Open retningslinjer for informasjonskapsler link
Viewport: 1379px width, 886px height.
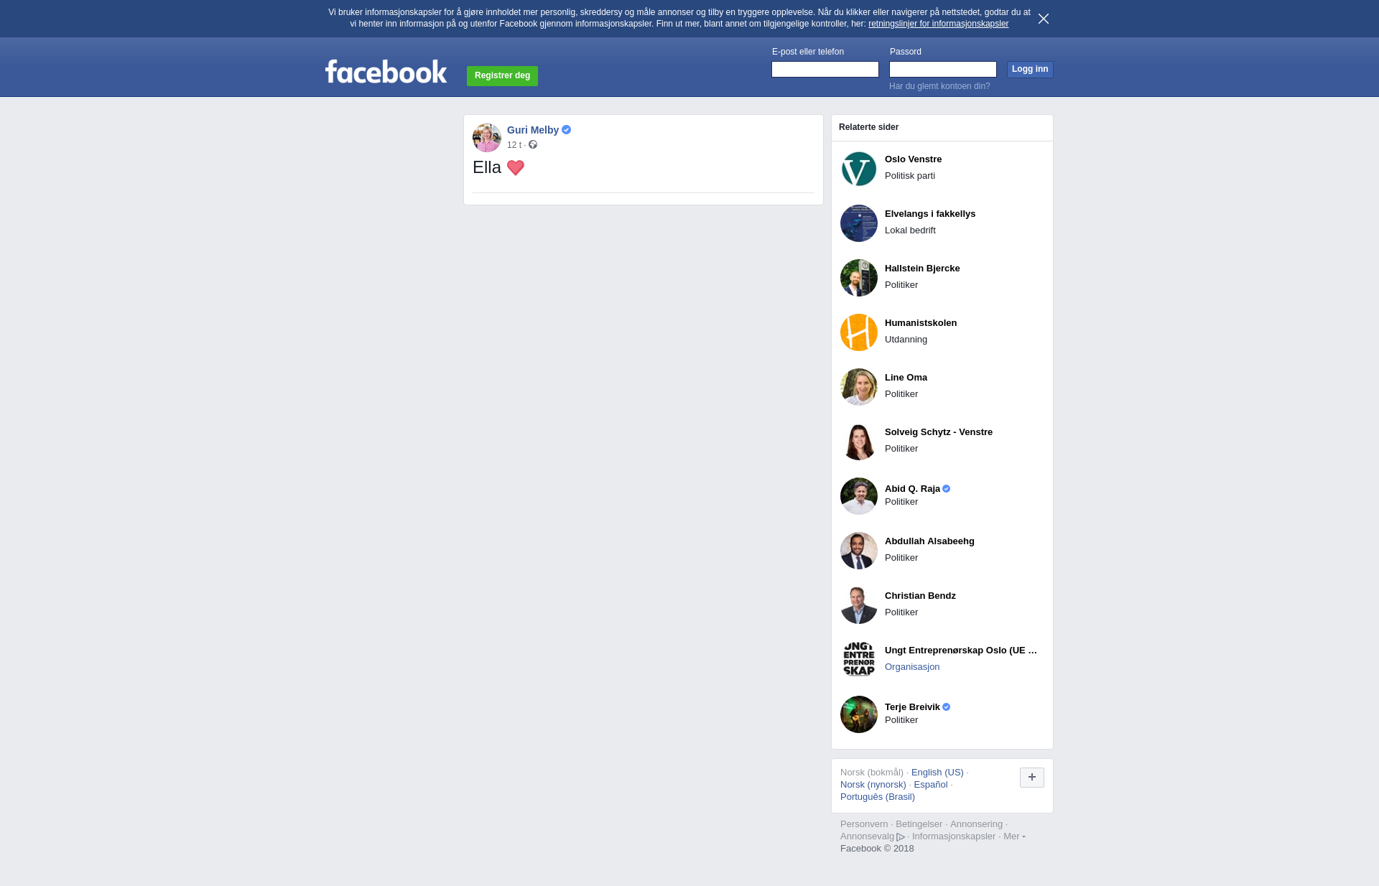[x=938, y=24]
